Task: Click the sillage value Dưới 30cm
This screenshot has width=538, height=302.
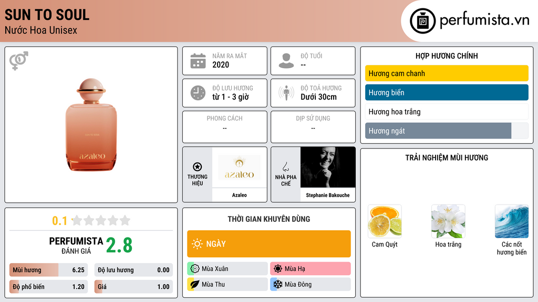Action: click(x=319, y=97)
